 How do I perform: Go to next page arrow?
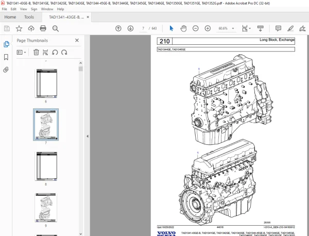tap(130, 28)
